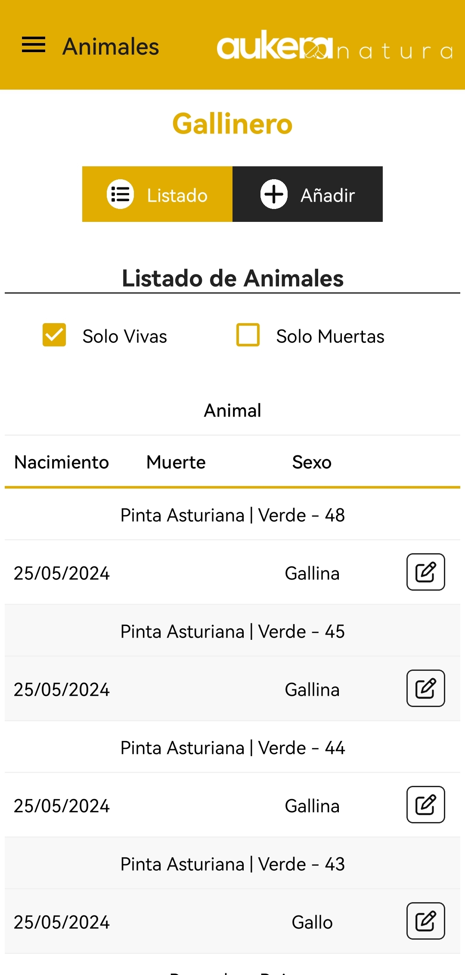Open the hamburger navigation menu
Screen dimensions: 465x975
click(34, 45)
